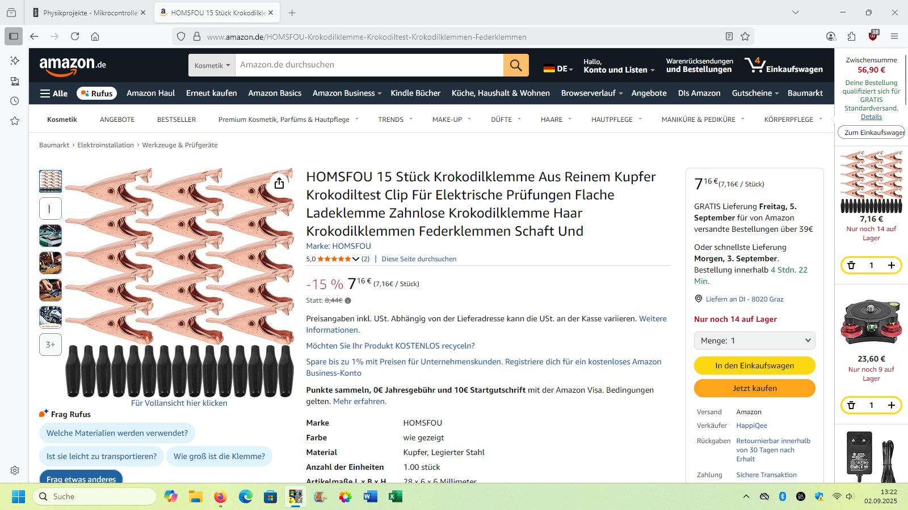Click Werkzeuge & Prüfgeräte breadcrumb
Image resolution: width=908 pixels, height=510 pixels.
click(180, 145)
